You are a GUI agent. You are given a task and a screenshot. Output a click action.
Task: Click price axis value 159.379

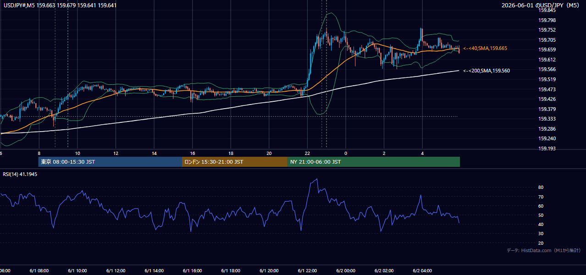(x=547, y=109)
